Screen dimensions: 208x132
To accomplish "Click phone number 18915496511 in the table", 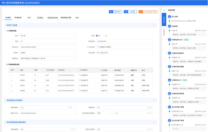I will 119,80.
